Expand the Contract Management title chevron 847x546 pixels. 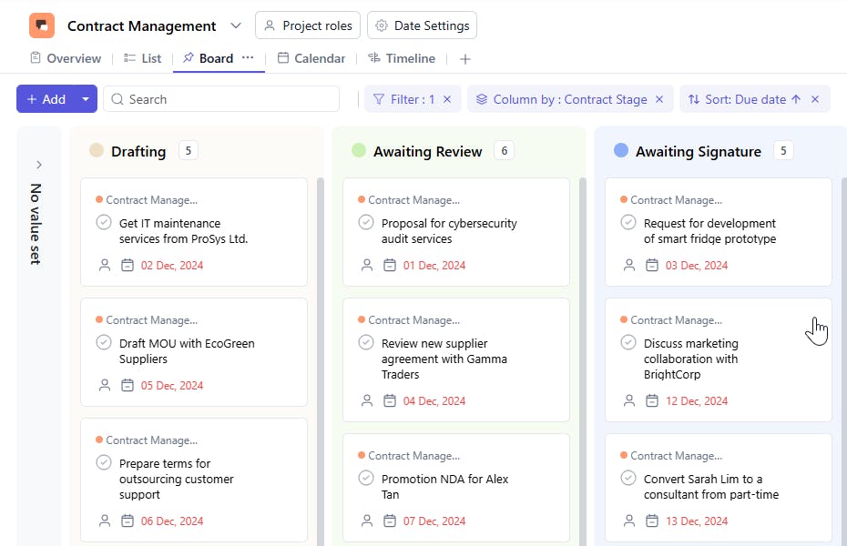pos(236,25)
